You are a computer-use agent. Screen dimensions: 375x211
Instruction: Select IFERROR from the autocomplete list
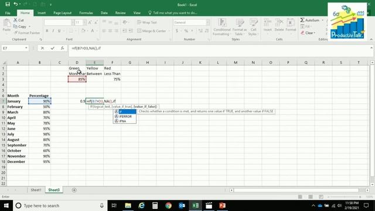pyautogui.click(x=125, y=116)
